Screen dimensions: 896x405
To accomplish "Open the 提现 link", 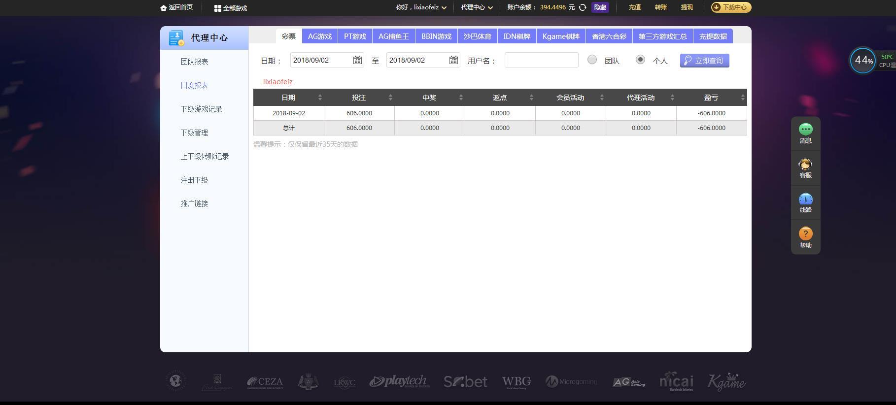I will point(687,7).
